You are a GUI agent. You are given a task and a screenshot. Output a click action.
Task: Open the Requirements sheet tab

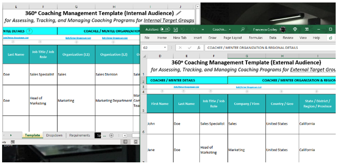[x=79, y=135]
